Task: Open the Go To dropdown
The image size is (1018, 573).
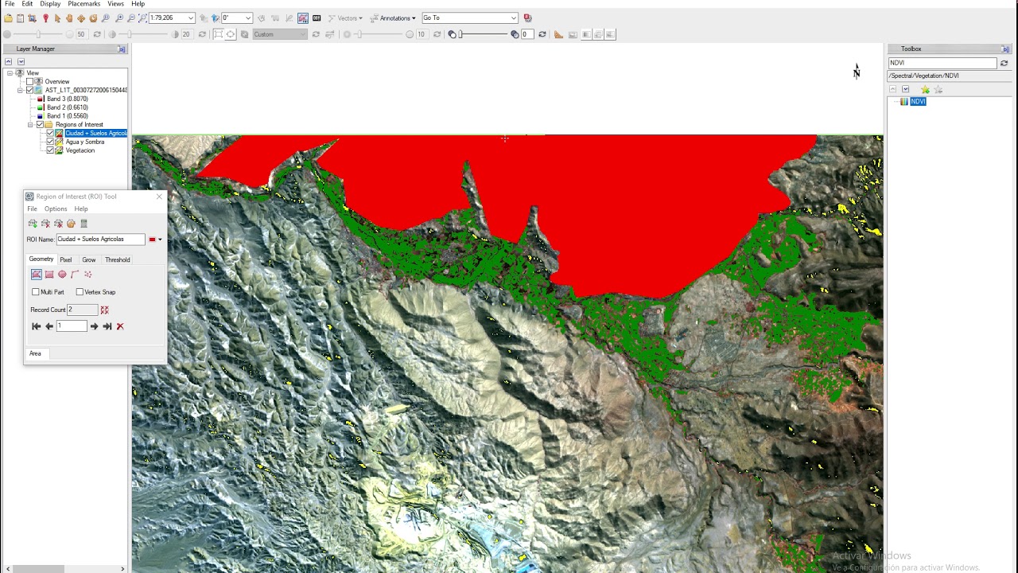Action: 514,18
